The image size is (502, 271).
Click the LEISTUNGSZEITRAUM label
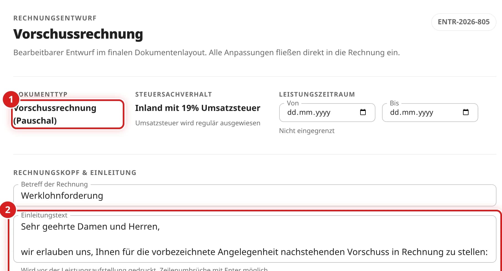(317, 94)
